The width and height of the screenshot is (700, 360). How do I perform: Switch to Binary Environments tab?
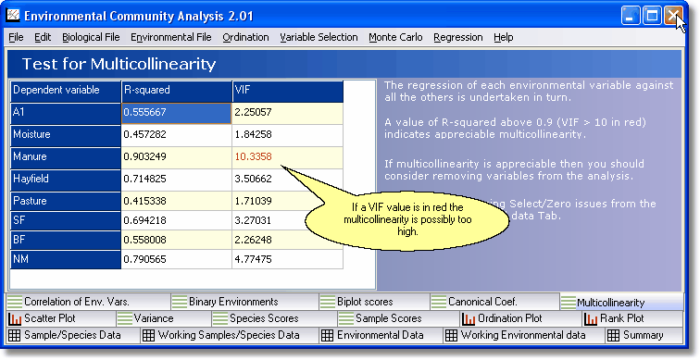coord(244,302)
